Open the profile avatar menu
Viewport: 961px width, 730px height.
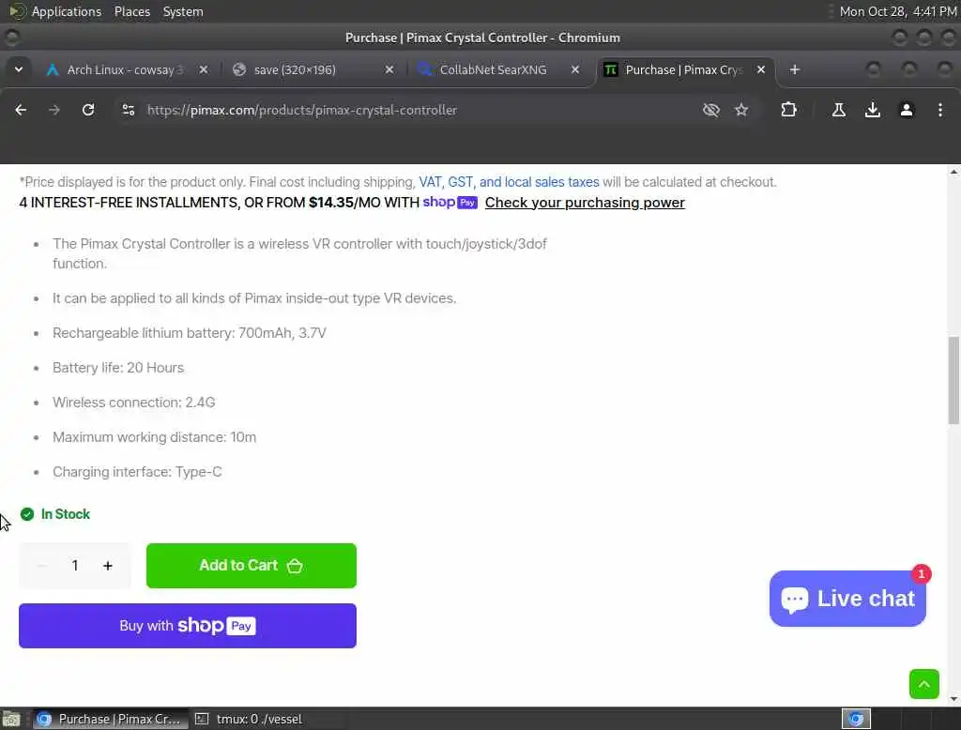click(x=907, y=111)
